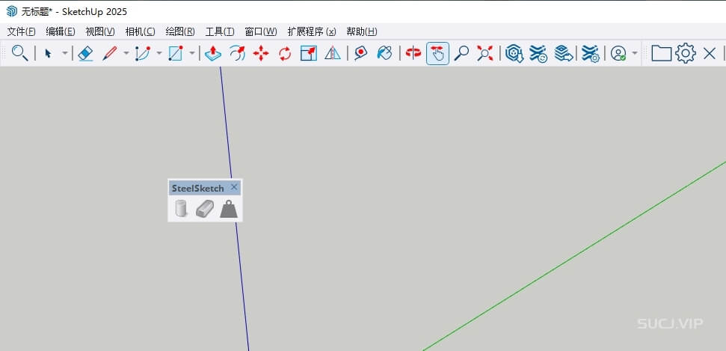Activate the Push/Pull tool
Screen dimensions: 726x351
pos(213,53)
